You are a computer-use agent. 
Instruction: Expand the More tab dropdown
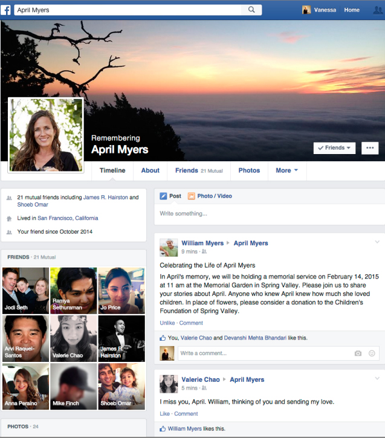287,170
